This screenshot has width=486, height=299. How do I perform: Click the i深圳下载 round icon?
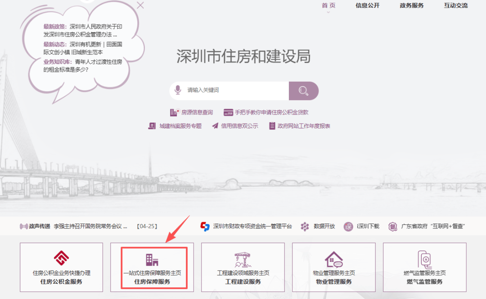(348, 226)
